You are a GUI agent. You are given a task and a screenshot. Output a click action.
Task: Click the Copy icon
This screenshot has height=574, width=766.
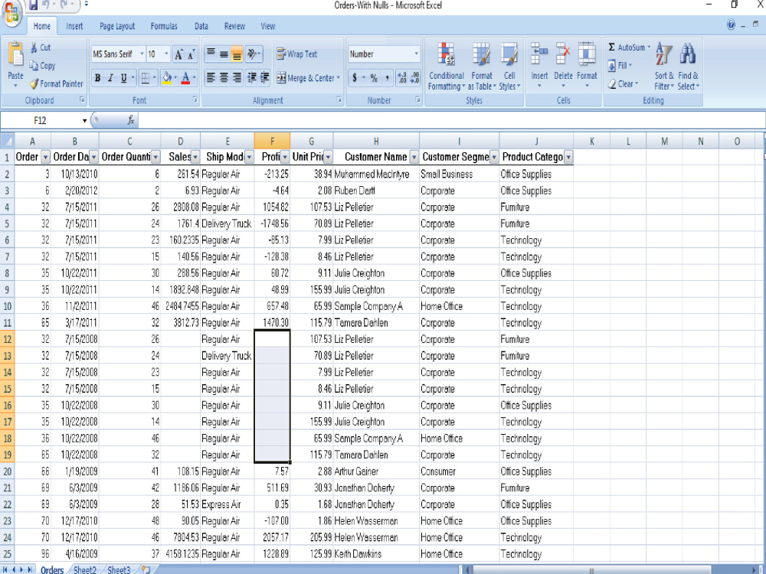[x=34, y=65]
